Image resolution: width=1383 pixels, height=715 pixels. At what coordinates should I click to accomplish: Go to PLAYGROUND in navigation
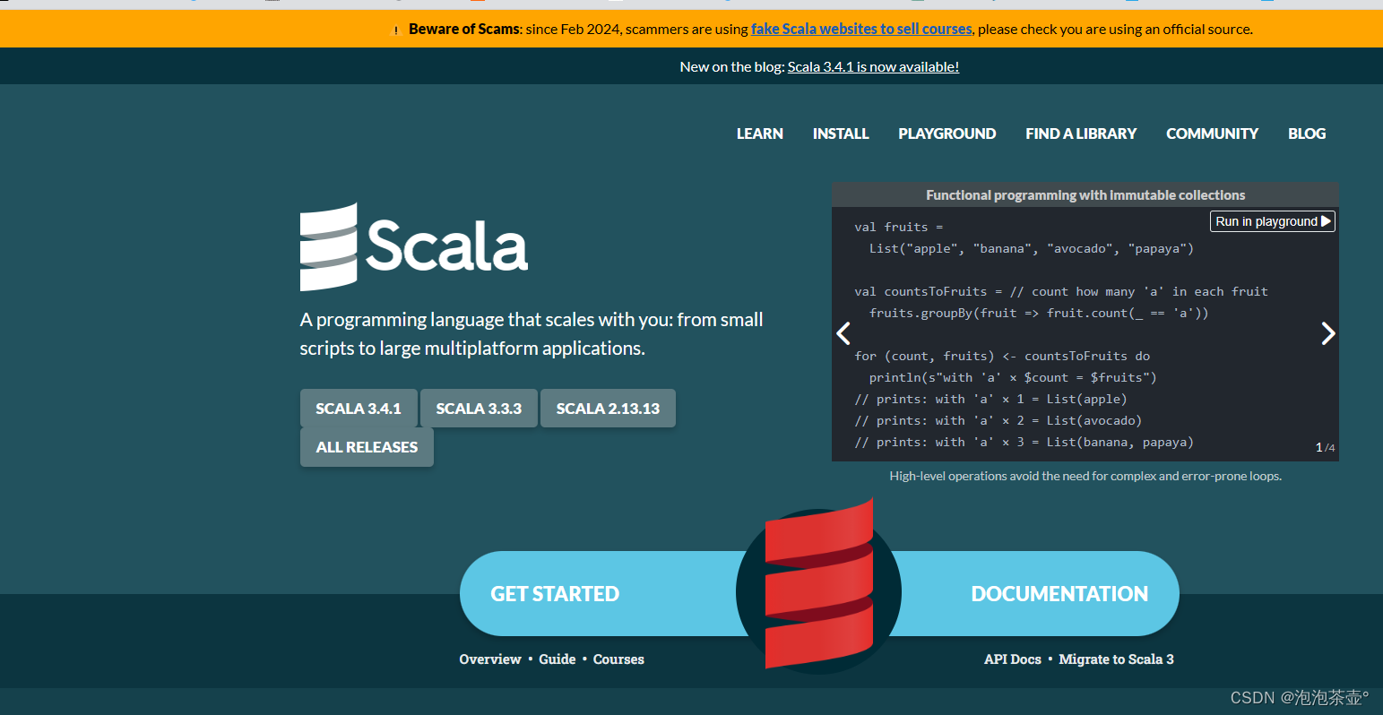pos(947,134)
